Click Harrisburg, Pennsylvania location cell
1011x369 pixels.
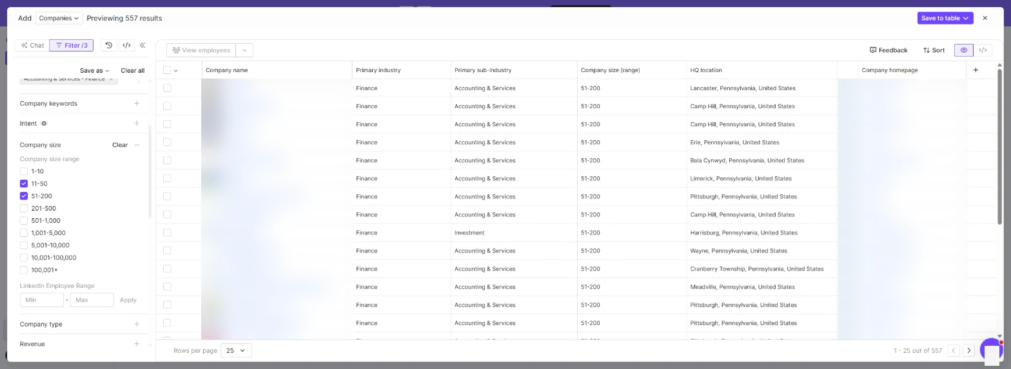coord(762,232)
